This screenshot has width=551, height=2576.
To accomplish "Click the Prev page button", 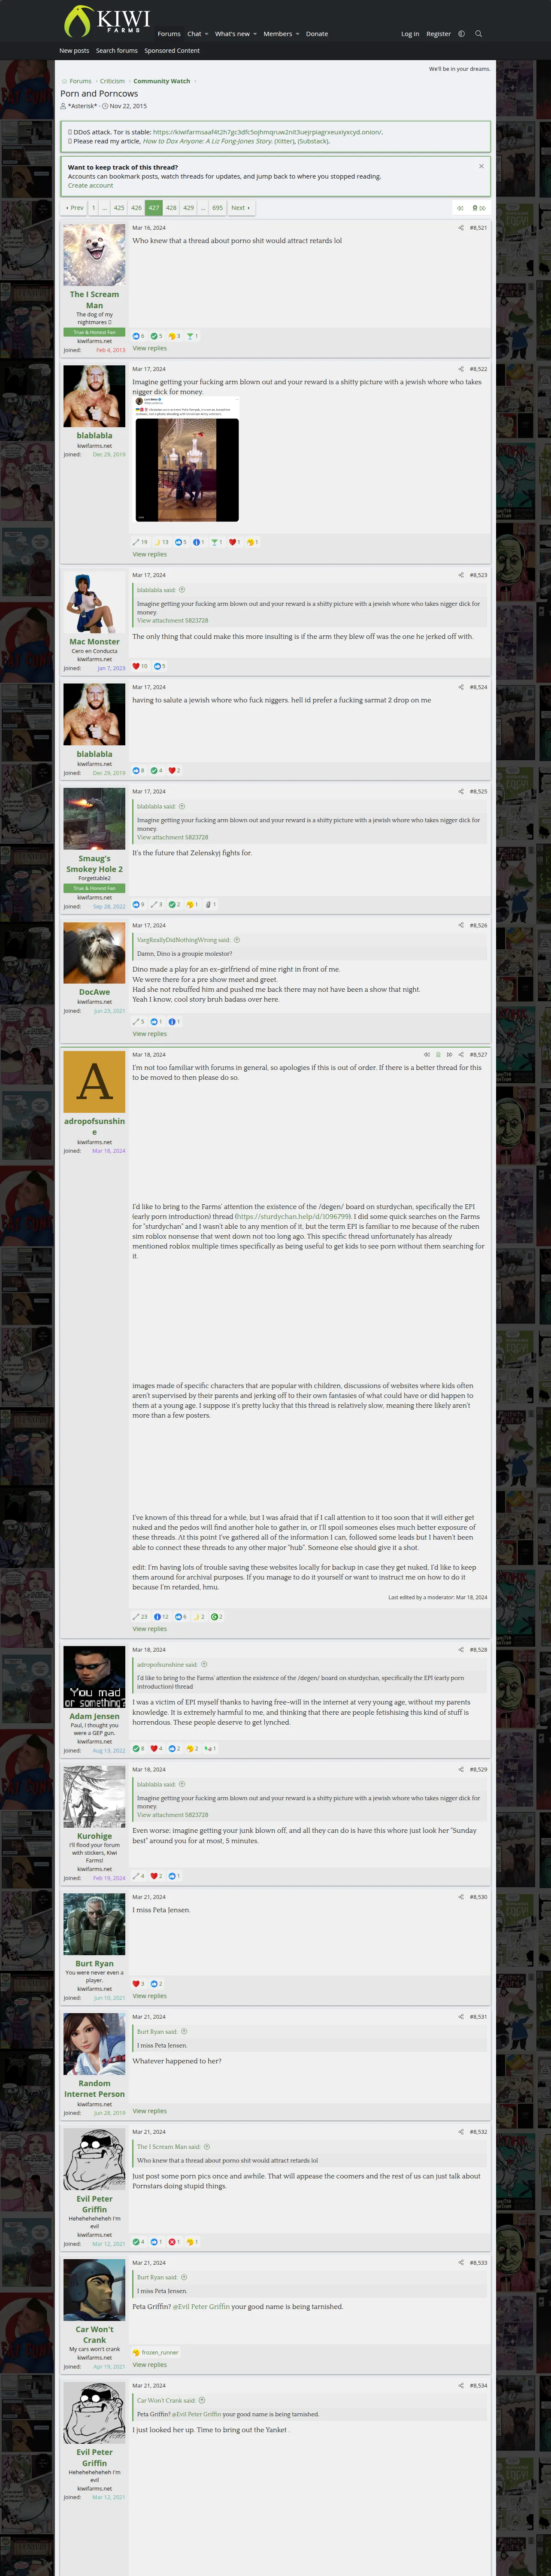I will point(75,208).
